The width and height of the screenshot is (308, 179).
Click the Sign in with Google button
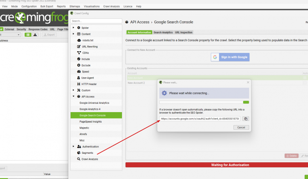tap(230, 57)
